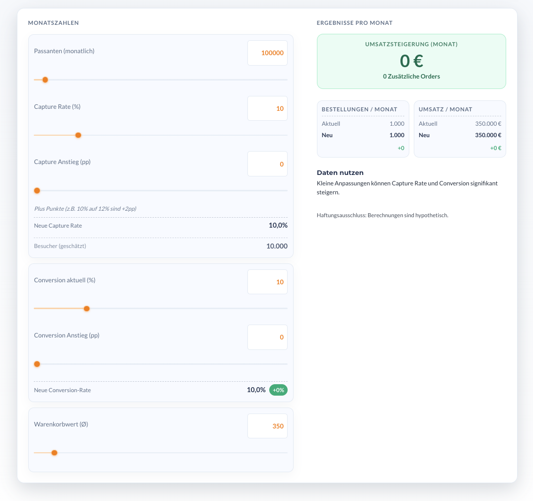Select the Bestellungen / Monat card
The image size is (533, 501).
(x=363, y=129)
